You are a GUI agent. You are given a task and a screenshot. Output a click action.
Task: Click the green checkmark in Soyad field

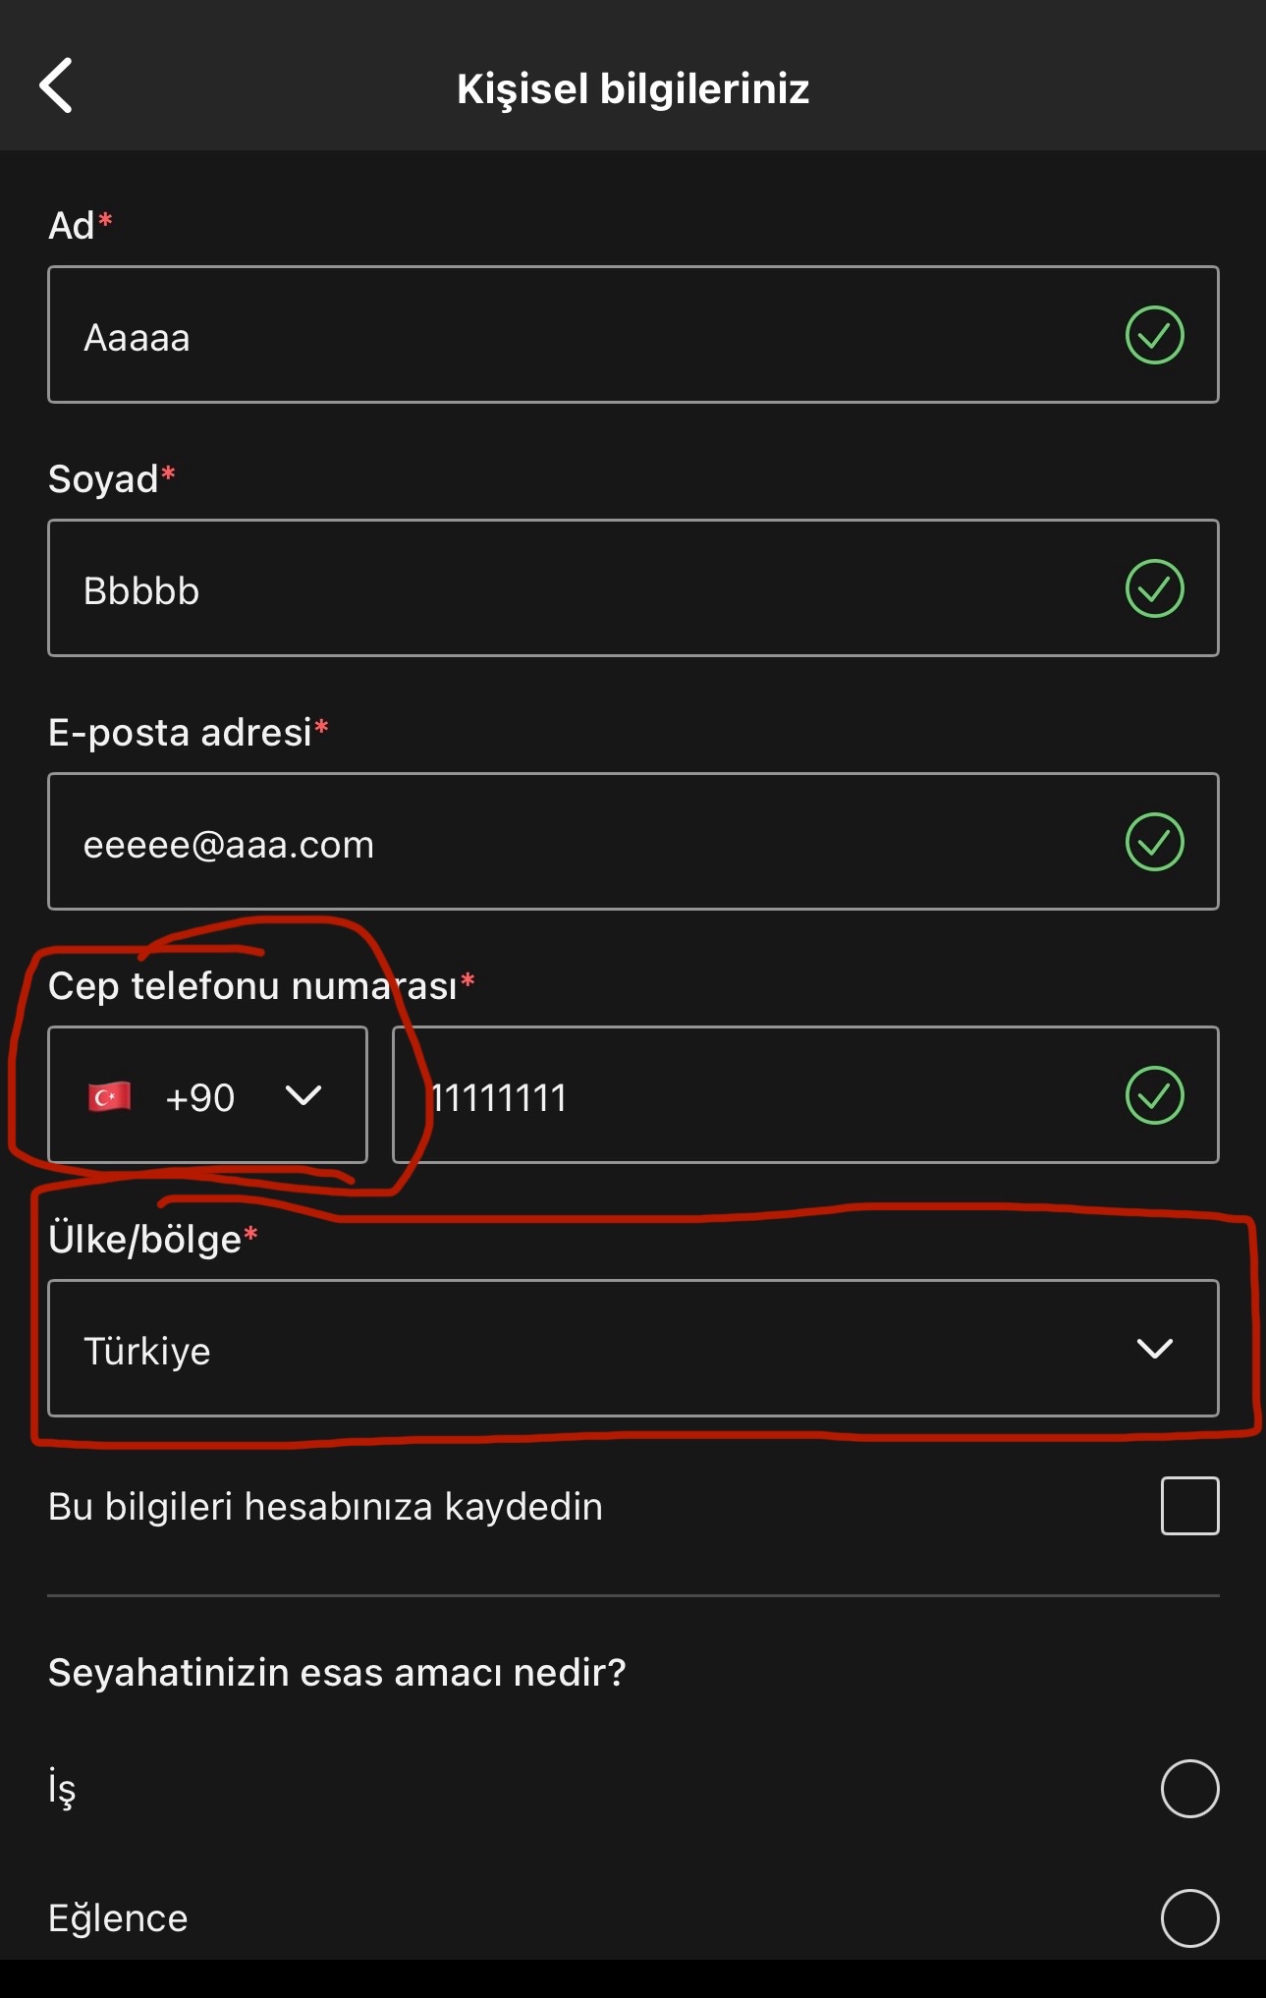coord(1154,588)
